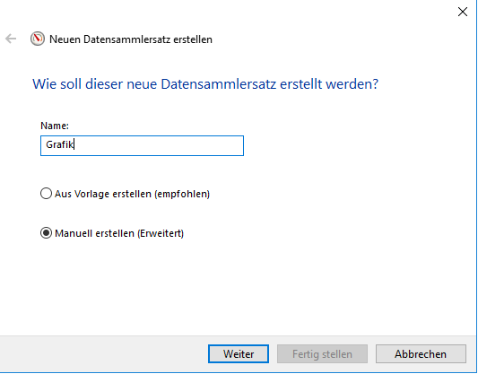Click the empty area right of Grafik text

pos(159,145)
